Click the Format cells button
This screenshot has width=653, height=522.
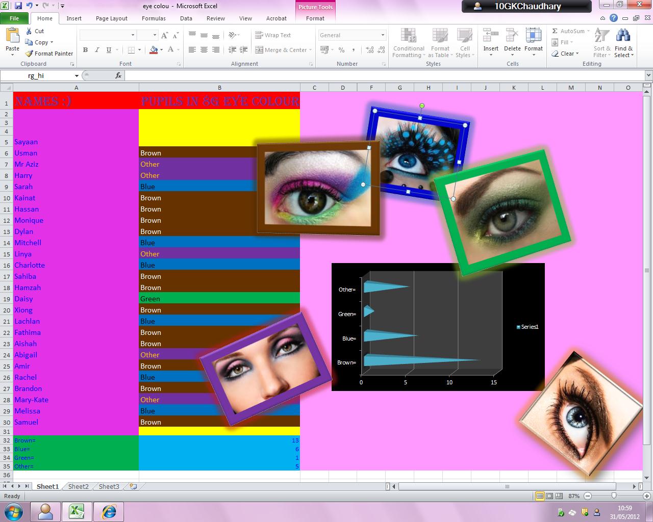(x=534, y=43)
